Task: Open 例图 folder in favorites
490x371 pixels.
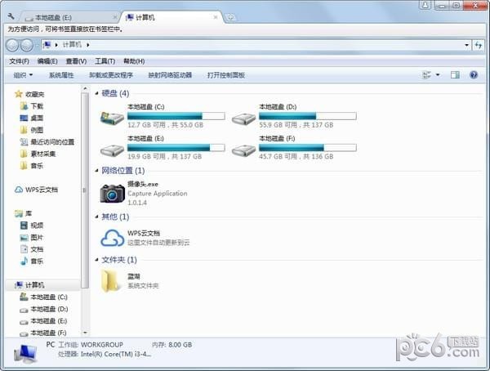Action: point(32,130)
